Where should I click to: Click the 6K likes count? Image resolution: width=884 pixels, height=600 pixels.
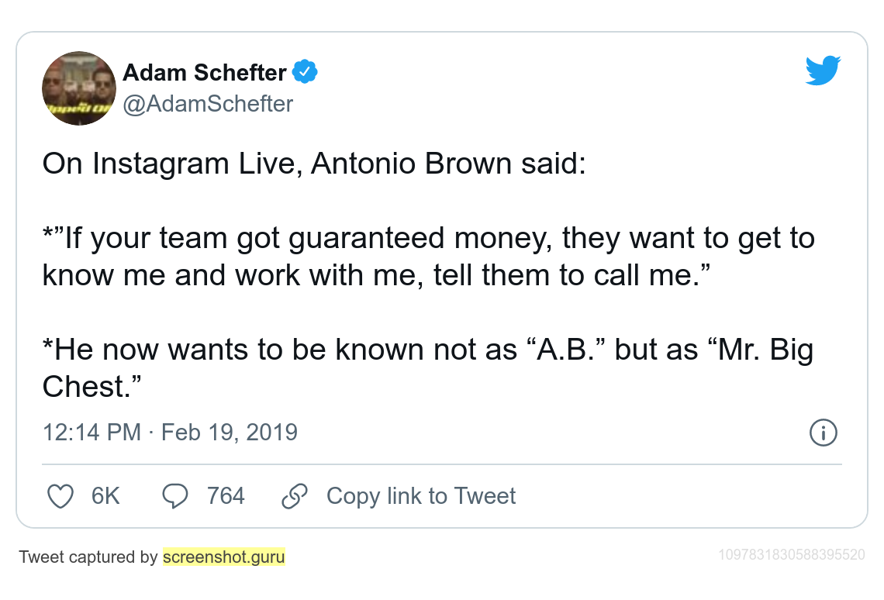pyautogui.click(x=105, y=496)
